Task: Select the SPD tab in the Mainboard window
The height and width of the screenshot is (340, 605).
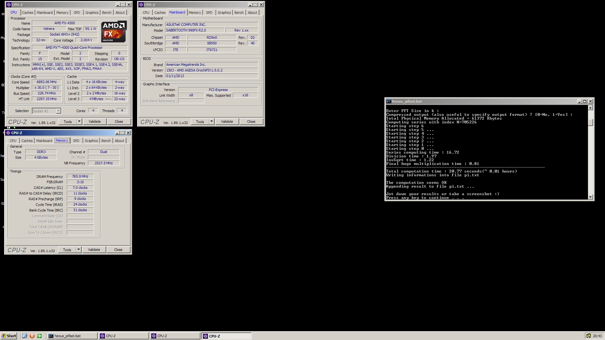Action: pyautogui.click(x=209, y=13)
